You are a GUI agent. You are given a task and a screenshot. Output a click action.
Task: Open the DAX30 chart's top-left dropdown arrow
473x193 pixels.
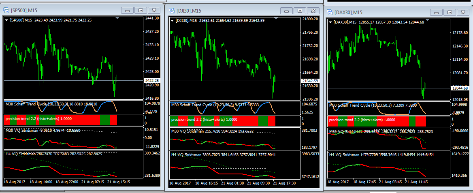pyautogui.click(x=331, y=22)
